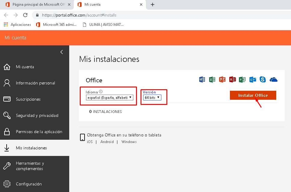Click the padlock icon for Permisos de la aplicación

(7, 132)
